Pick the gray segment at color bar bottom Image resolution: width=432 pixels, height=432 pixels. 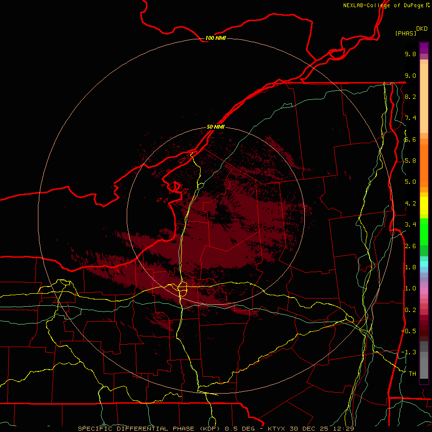point(424,368)
